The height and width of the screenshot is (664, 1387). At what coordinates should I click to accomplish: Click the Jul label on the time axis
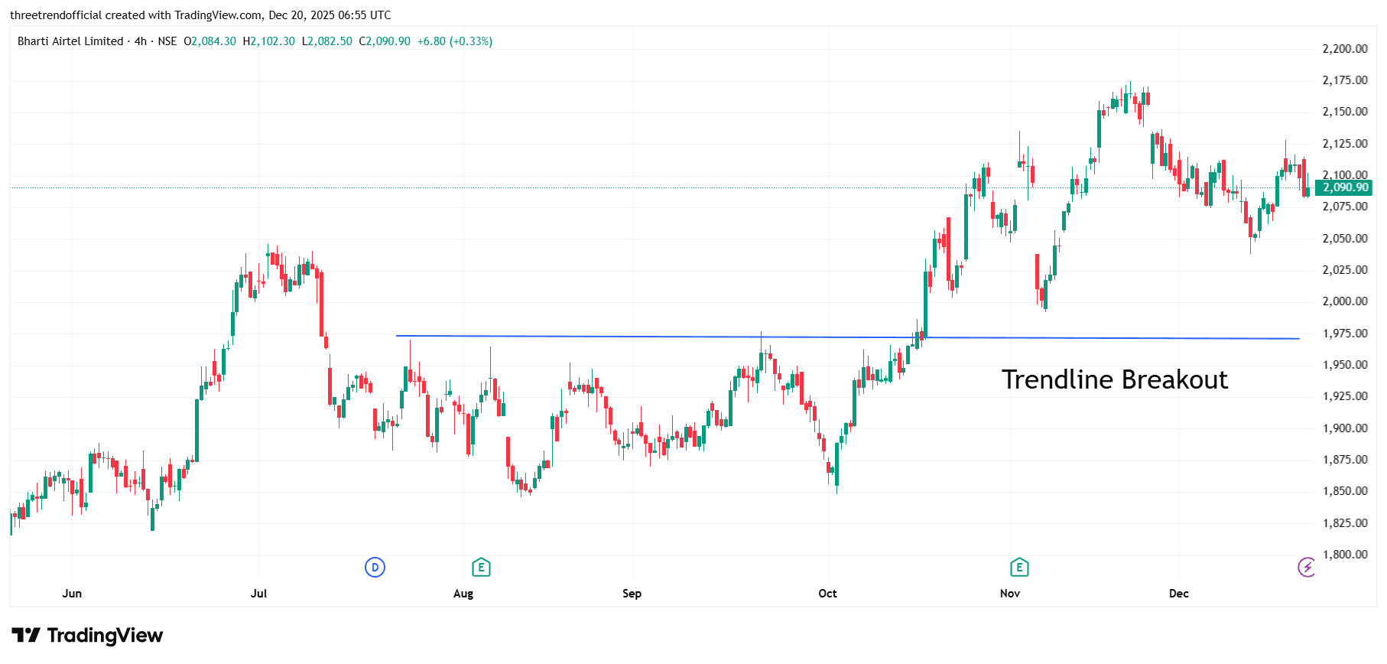(259, 594)
